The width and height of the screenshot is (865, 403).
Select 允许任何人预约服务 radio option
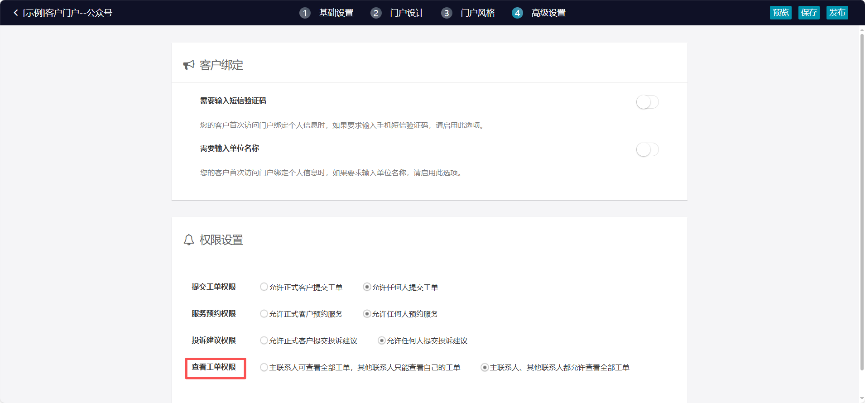pos(367,314)
